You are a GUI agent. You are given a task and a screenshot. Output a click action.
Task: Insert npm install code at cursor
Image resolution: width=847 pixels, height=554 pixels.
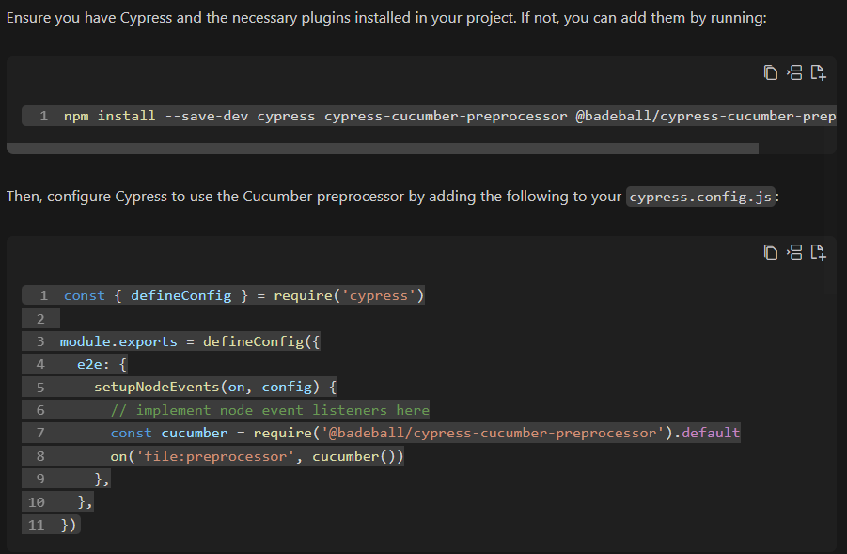pos(794,72)
